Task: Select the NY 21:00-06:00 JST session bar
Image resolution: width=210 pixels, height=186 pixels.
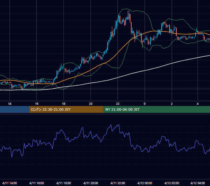Action: point(157,109)
